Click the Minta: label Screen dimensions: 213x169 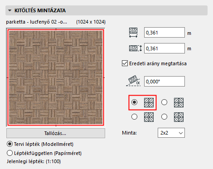point(129,133)
